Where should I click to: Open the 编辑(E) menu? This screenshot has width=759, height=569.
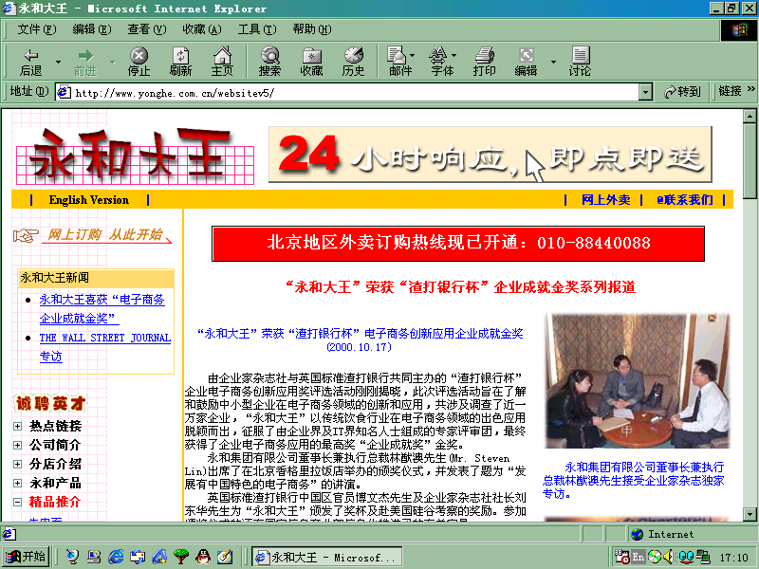[x=91, y=29]
